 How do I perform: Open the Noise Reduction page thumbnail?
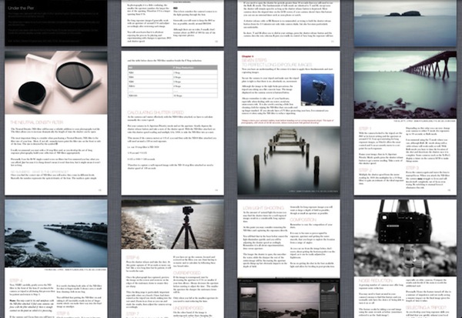click(405, 259)
